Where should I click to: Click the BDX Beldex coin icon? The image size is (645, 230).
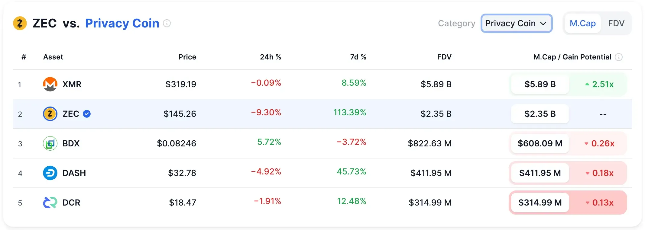50,144
